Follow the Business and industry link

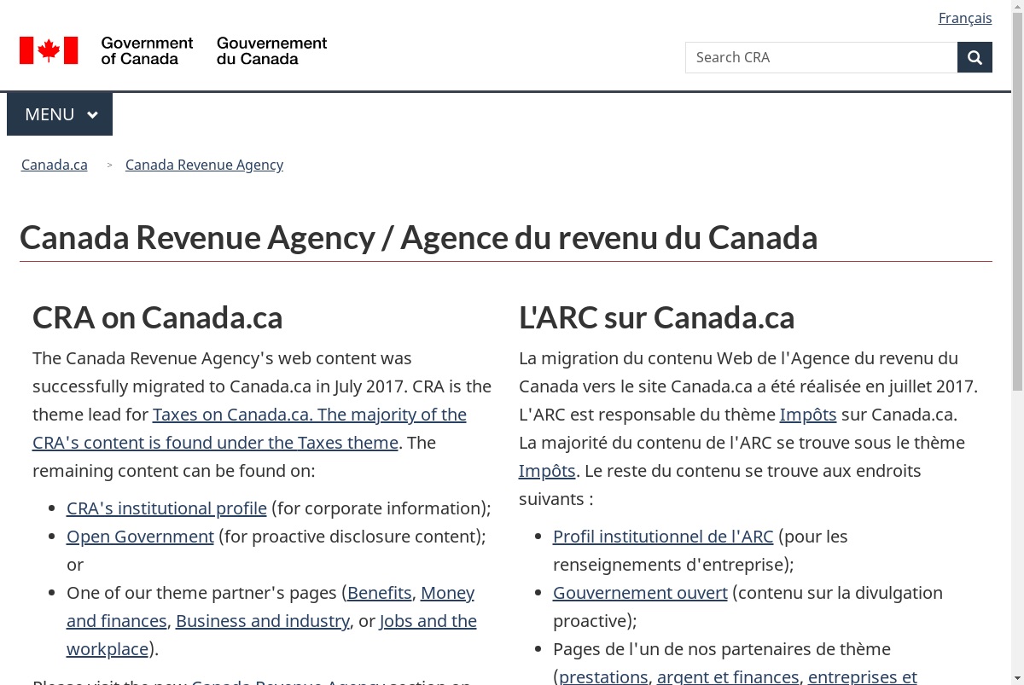(263, 621)
